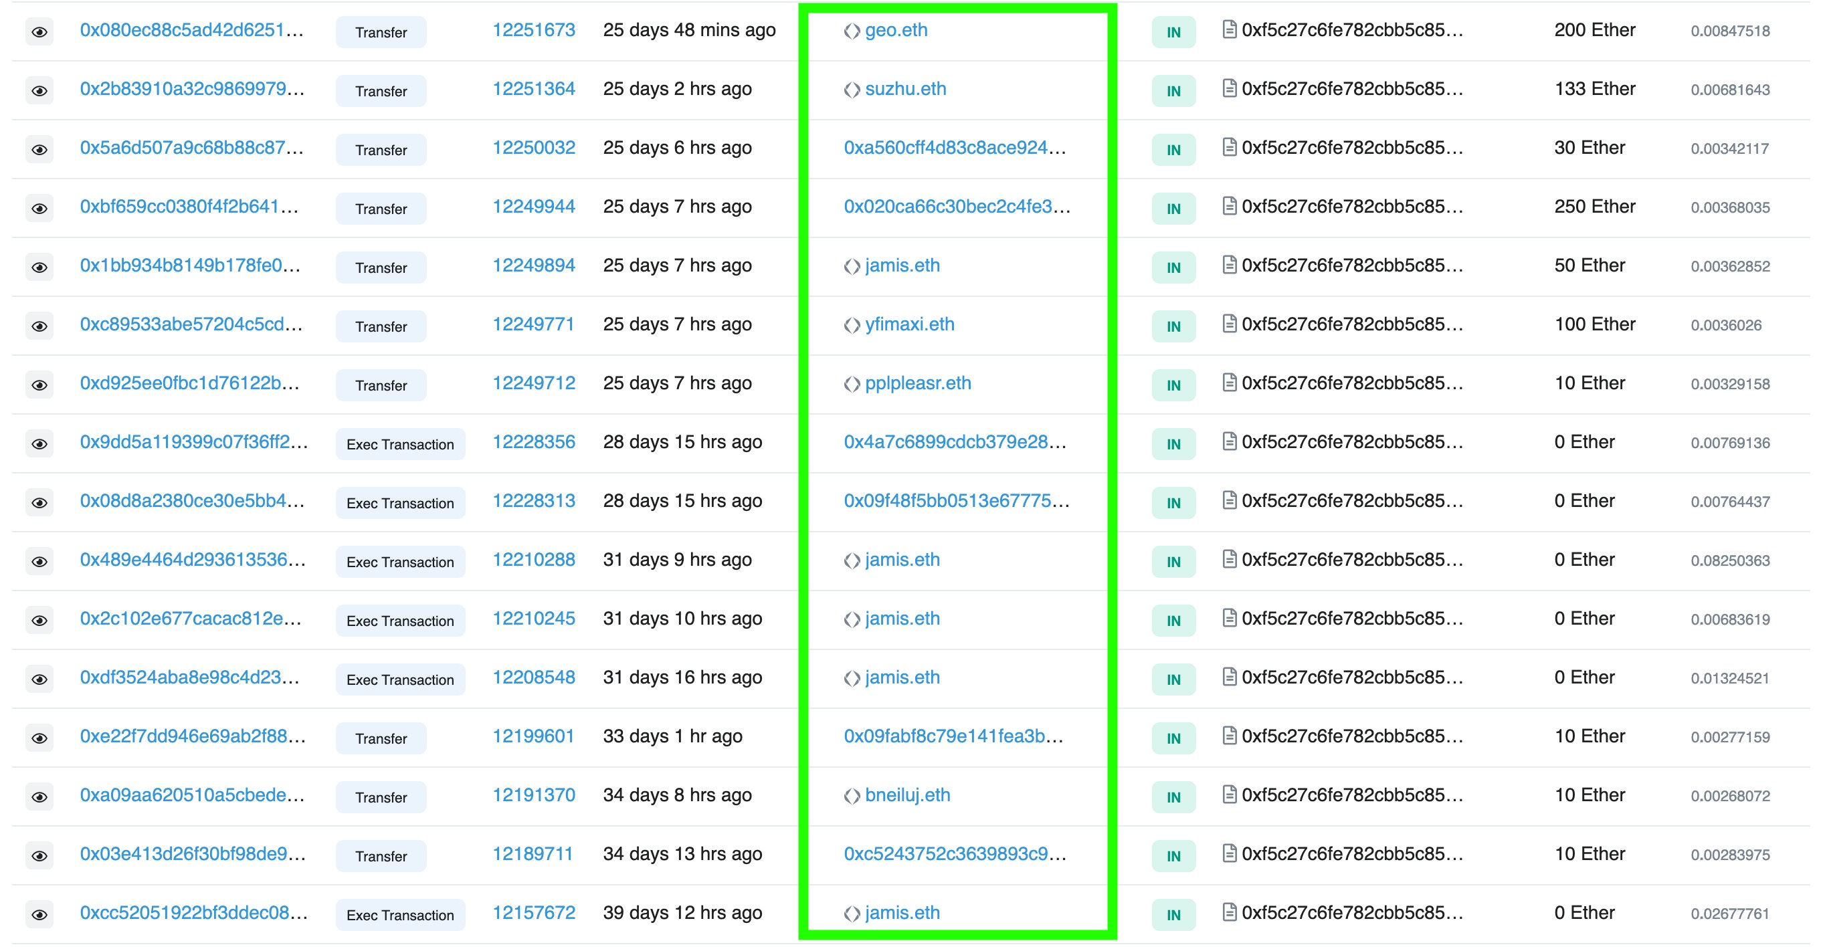Open transaction hash 0x2b83910a32c9869979
This screenshot has height=947, width=1825.
click(192, 90)
